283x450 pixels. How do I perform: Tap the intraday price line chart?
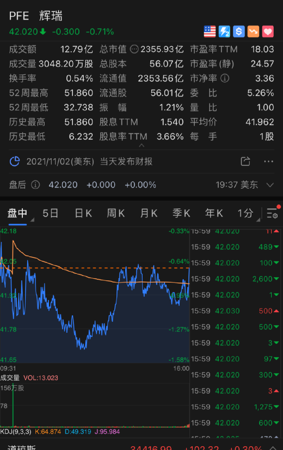click(95, 296)
